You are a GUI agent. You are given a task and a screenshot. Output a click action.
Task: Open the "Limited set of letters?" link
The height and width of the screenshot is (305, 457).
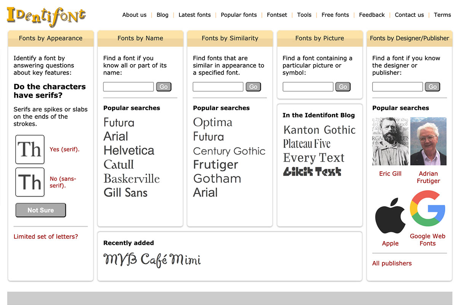coord(46,236)
